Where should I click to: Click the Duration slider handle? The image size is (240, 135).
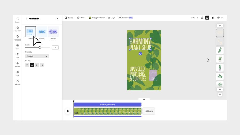tap(40, 47)
